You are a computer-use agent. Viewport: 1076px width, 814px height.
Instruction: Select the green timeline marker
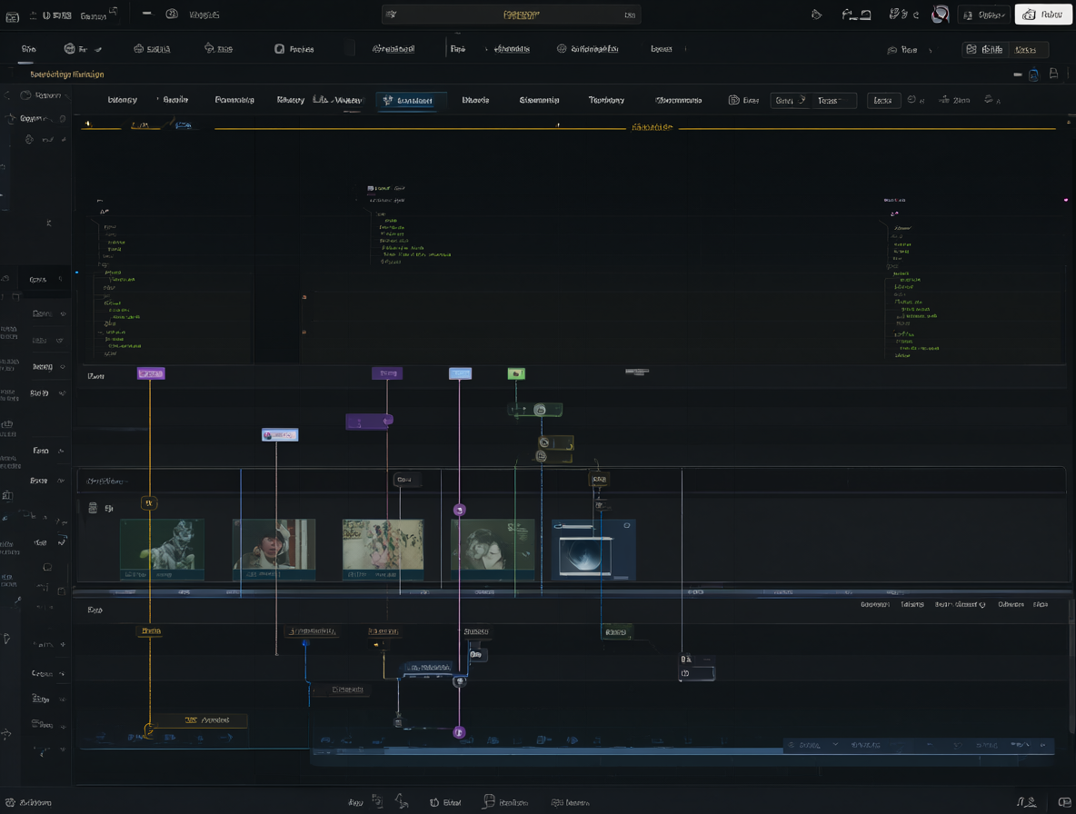coord(516,373)
